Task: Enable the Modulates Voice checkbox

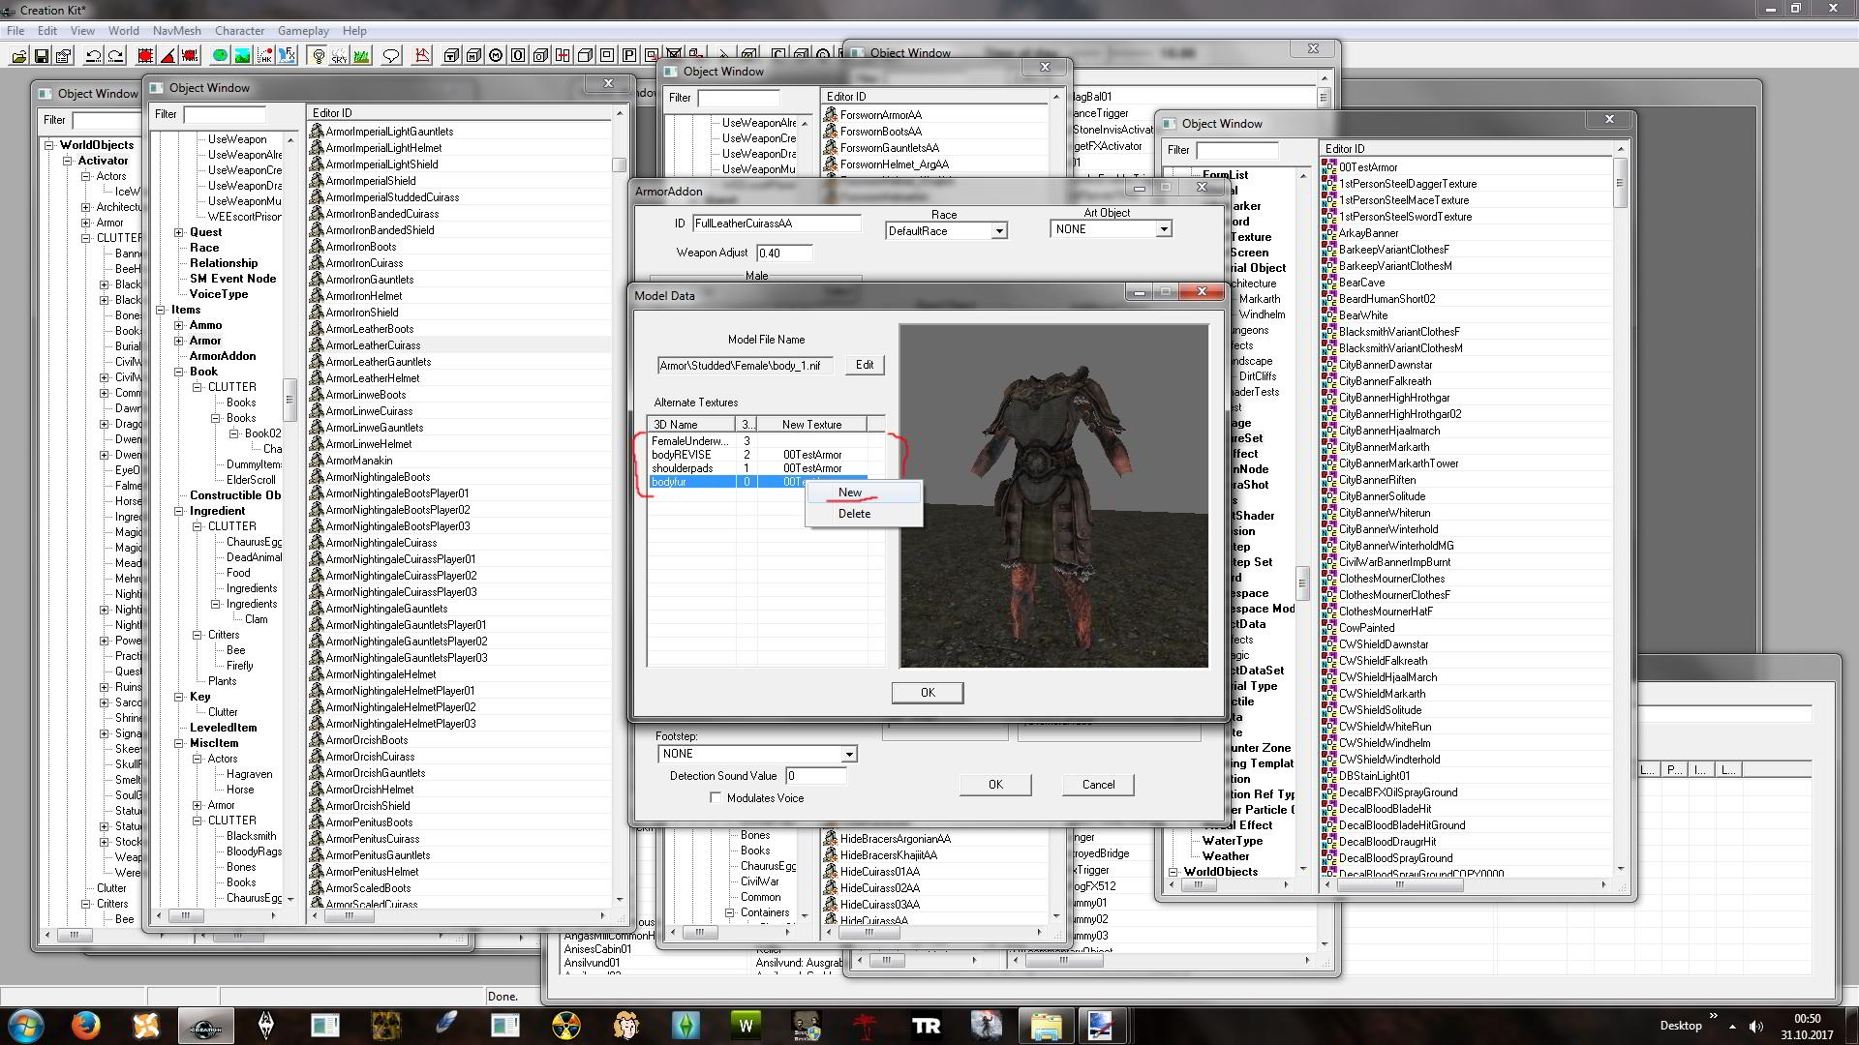Action: click(x=716, y=798)
